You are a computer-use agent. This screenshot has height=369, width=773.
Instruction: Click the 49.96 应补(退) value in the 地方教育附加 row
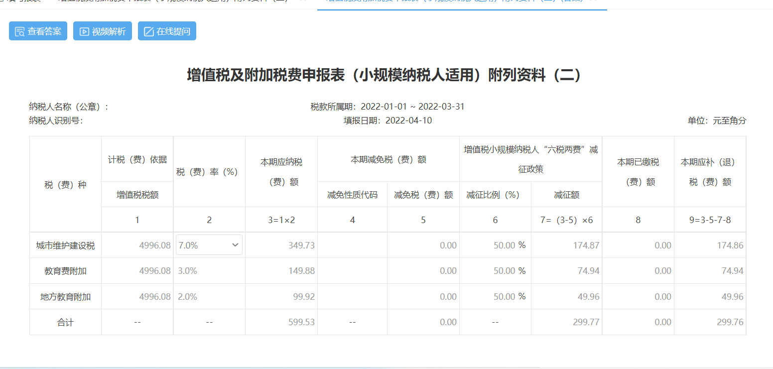pos(732,297)
